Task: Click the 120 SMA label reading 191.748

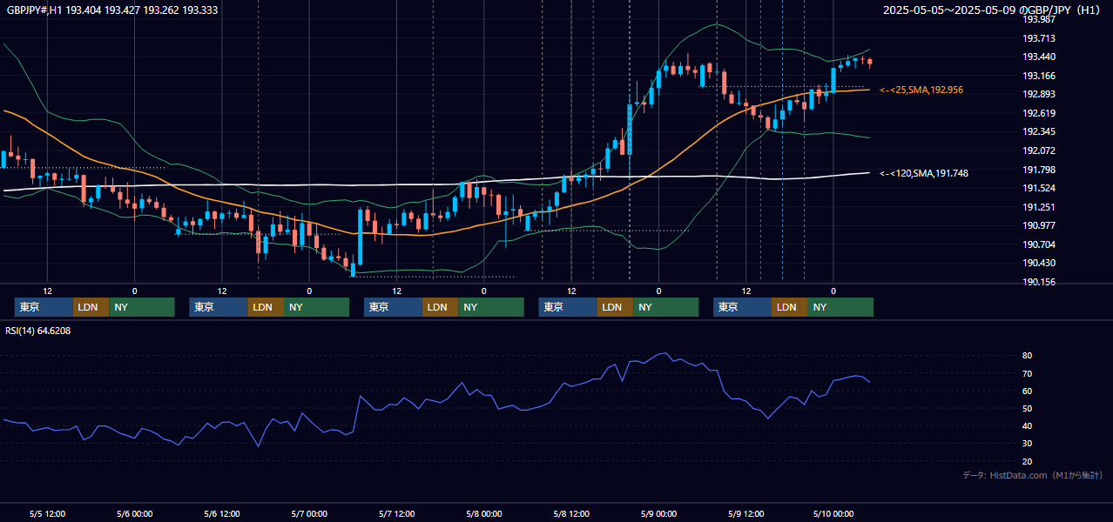Action: point(924,174)
